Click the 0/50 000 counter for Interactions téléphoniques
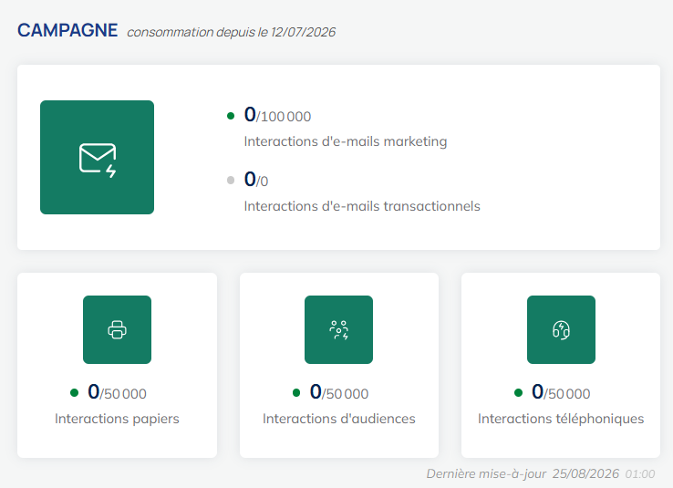Screen dimensions: 673x488 click(x=561, y=392)
